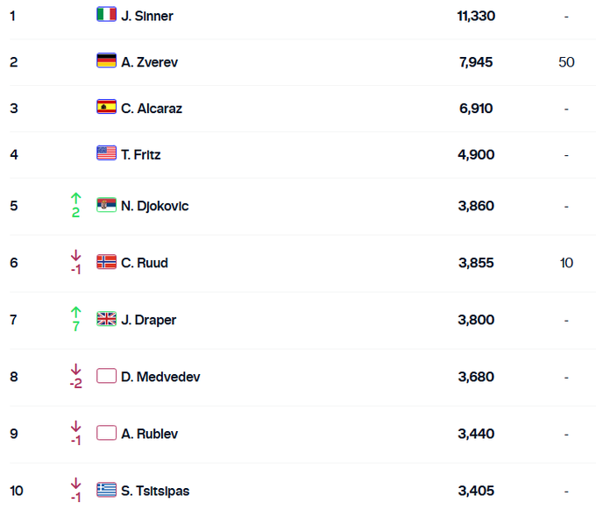
Task: Click the green up arrow for J. Draper
Action: pos(75,313)
